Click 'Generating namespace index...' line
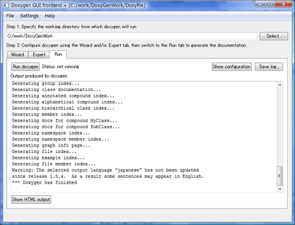Viewport: 295px width, 225px height. [51, 133]
